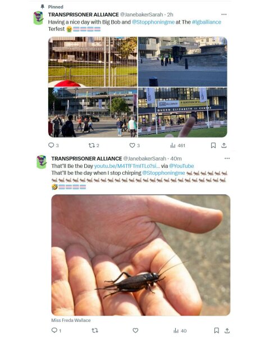Bookmark the pinned Terfest tweet
The image size is (265, 337).
(x=213, y=145)
